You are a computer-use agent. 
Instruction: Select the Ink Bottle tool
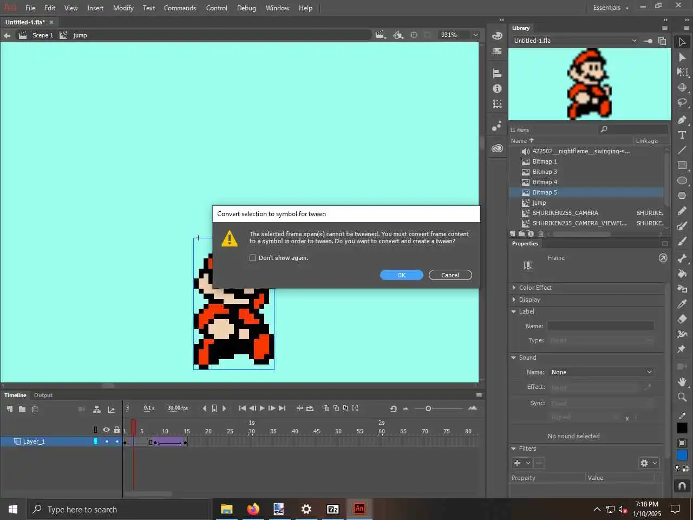682,289
